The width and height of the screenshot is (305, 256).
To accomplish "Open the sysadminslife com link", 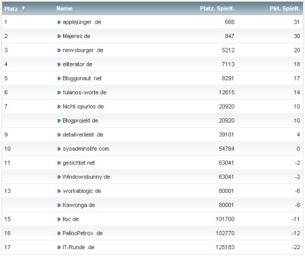I will pos(86,149).
